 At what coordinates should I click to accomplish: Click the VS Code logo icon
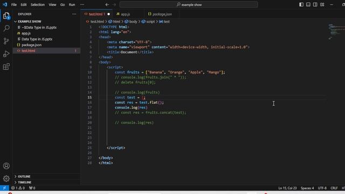coord(5,4)
